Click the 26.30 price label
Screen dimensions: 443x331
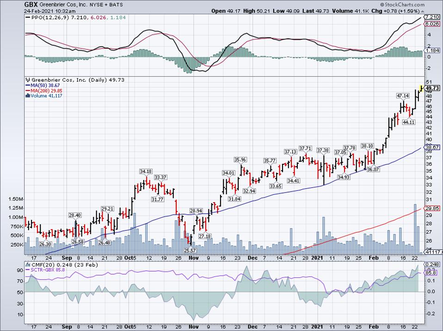click(x=45, y=245)
